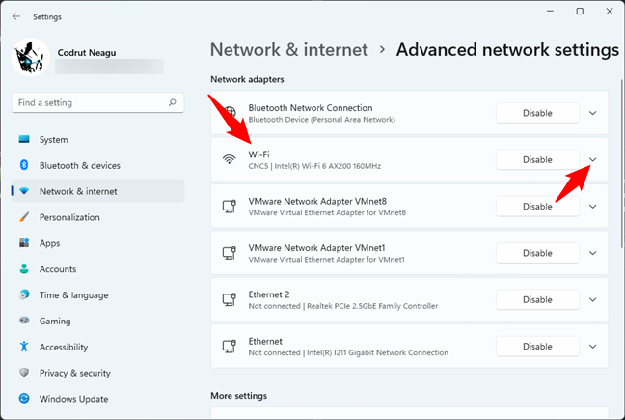Disable VMware Network Adapter VMnet1
The image size is (625, 420).
click(537, 253)
